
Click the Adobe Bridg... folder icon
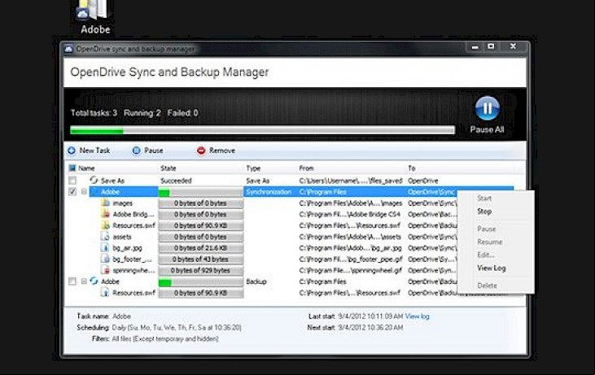(106, 214)
